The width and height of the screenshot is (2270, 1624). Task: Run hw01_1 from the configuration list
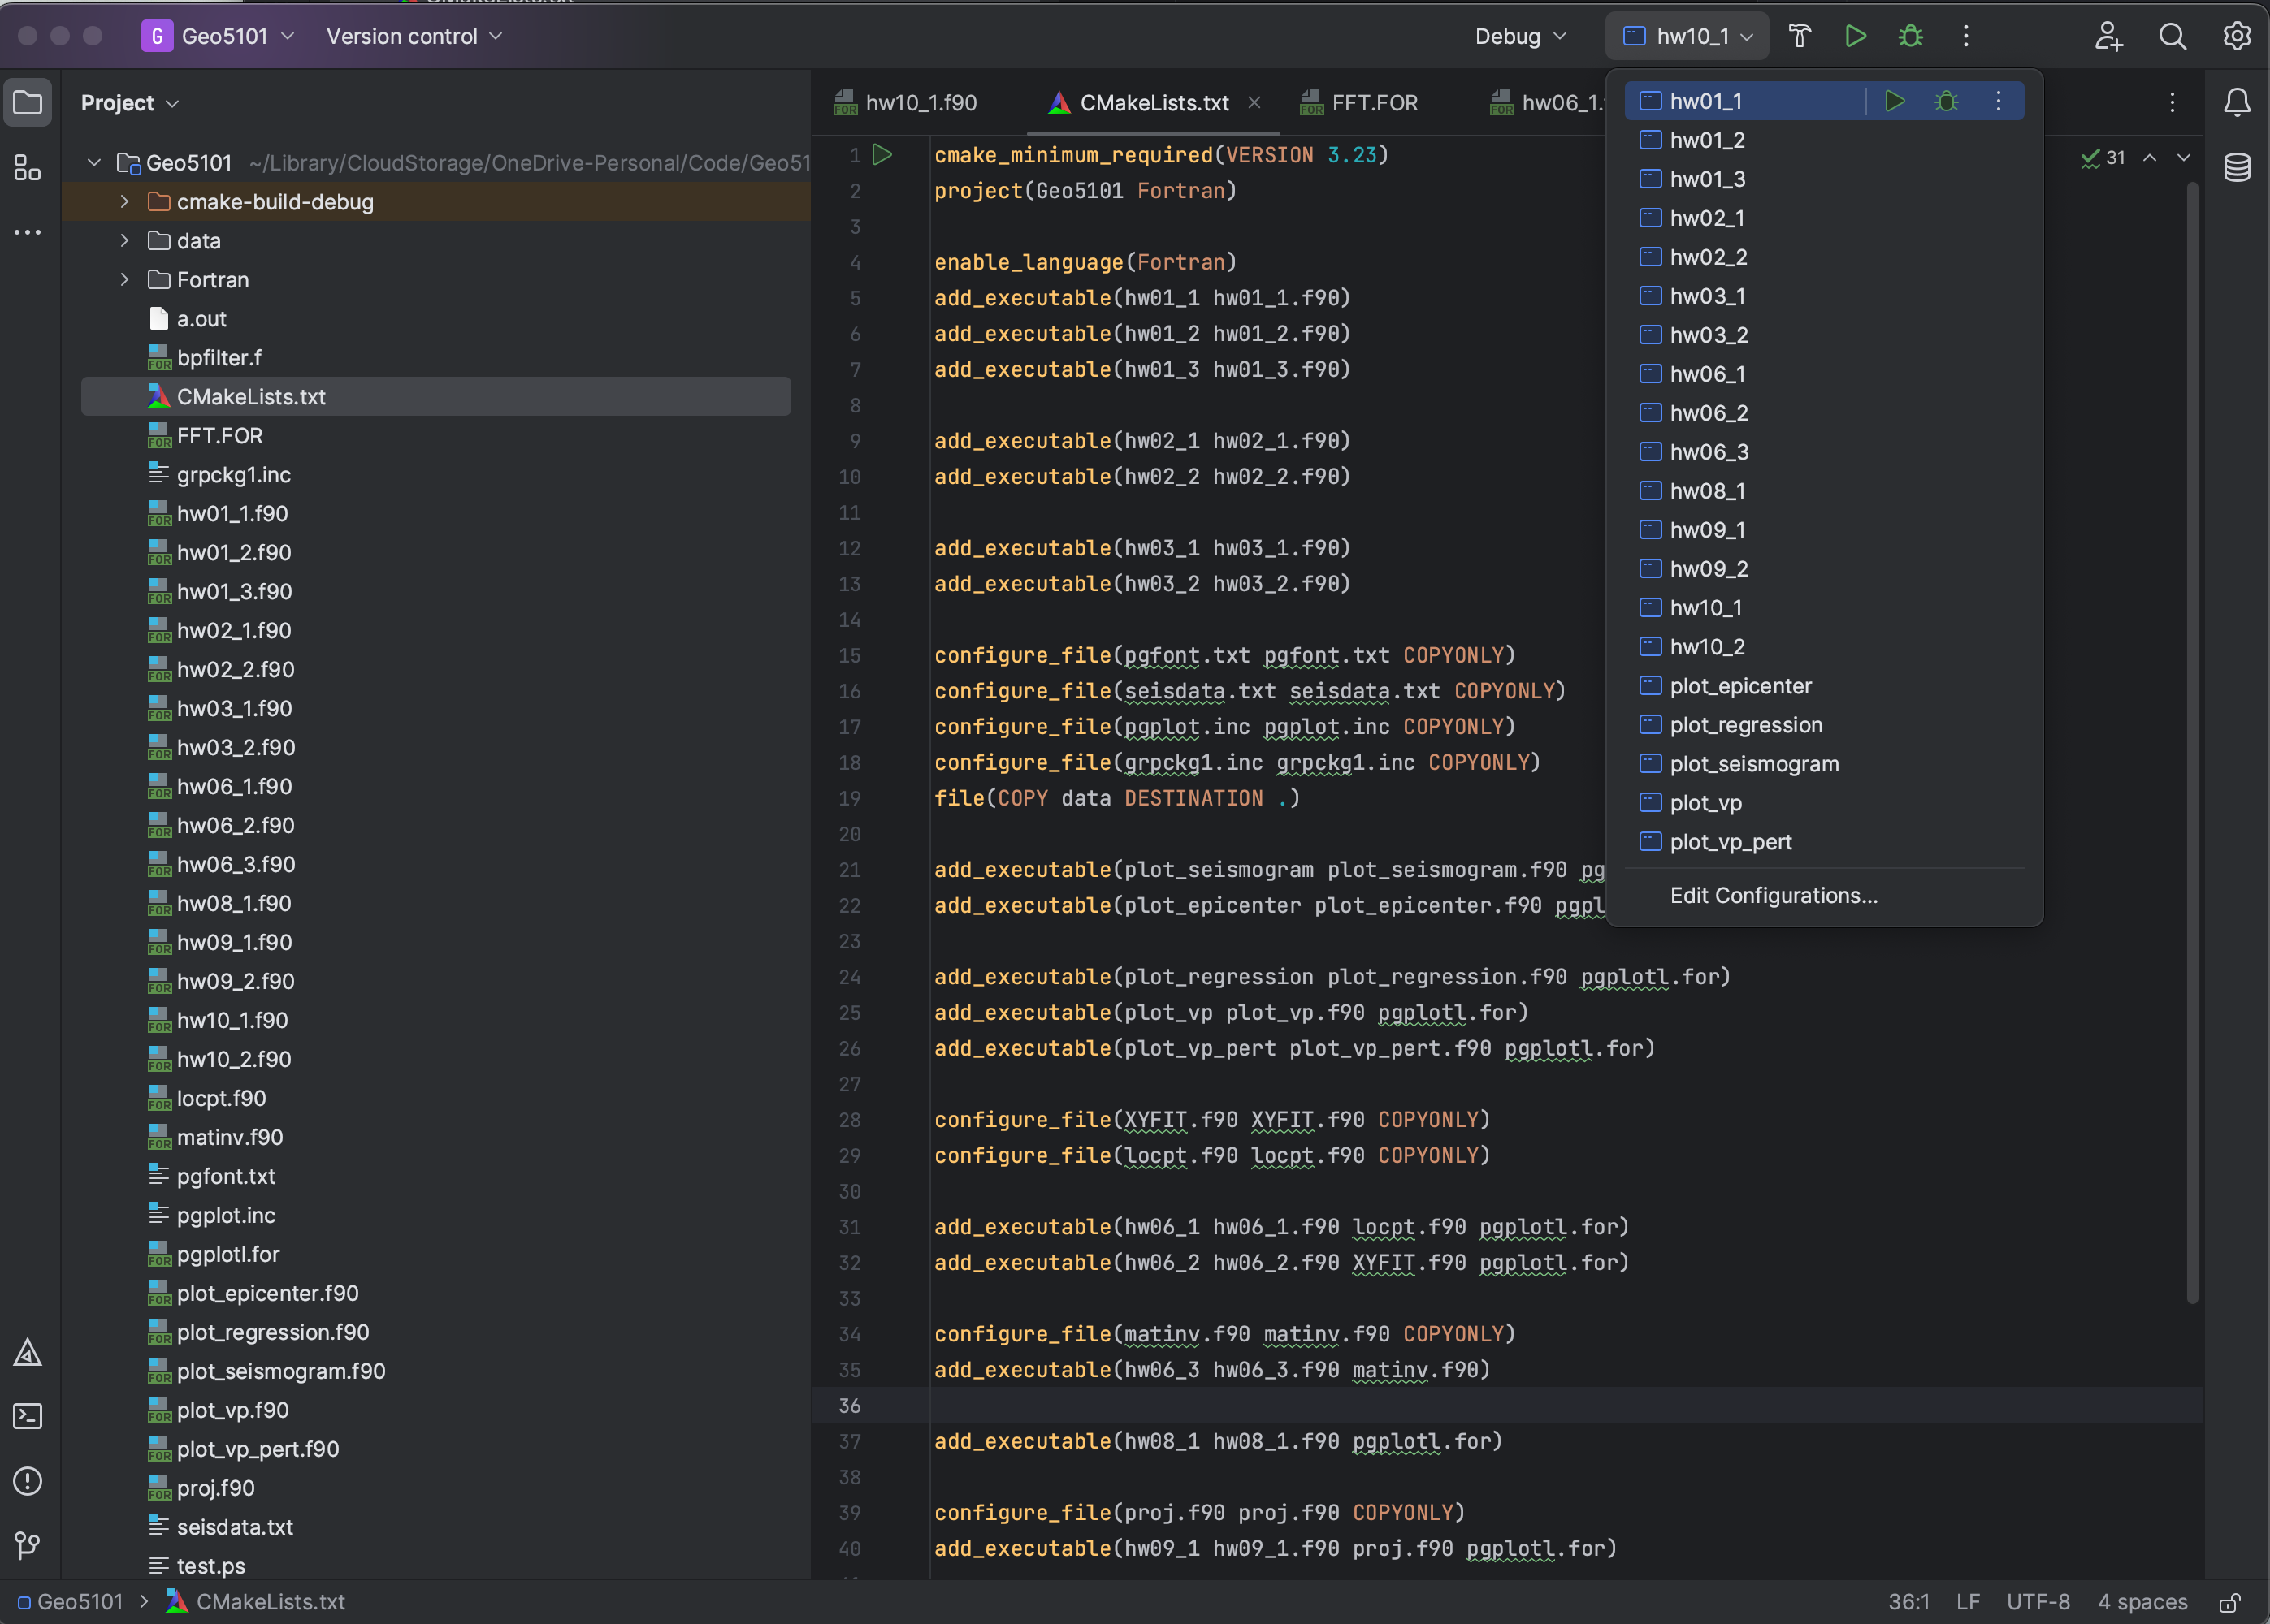coord(1894,101)
